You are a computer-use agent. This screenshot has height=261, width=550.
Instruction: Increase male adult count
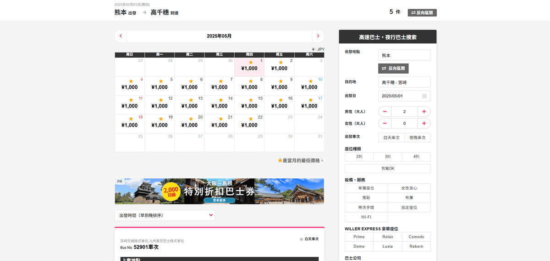coord(424,112)
